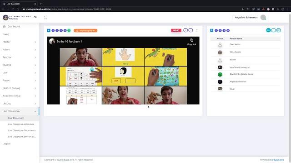The image size is (291, 163).
Task: Click the Copy link icon on the video
Action: pos(192,40)
